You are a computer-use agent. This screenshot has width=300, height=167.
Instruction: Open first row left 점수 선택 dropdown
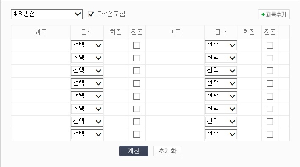[x=87, y=45]
